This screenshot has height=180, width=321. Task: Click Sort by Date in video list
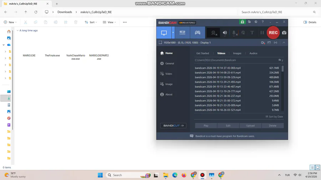click(274, 117)
